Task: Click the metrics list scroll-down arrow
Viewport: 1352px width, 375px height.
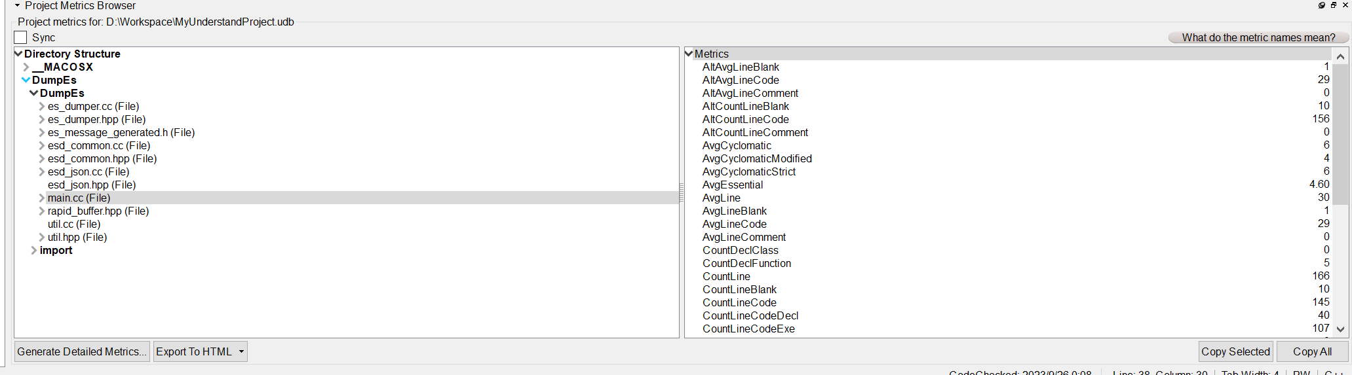Action: pos(1341,329)
